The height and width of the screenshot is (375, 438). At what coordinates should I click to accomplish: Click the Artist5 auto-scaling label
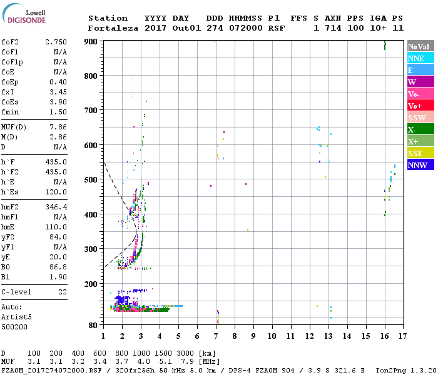tap(16, 317)
